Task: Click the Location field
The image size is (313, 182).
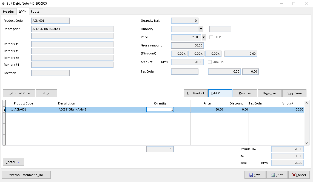Action: [x=50, y=73]
